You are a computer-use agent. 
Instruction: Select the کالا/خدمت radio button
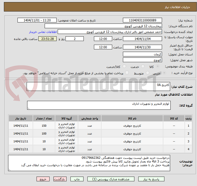click(124, 66)
